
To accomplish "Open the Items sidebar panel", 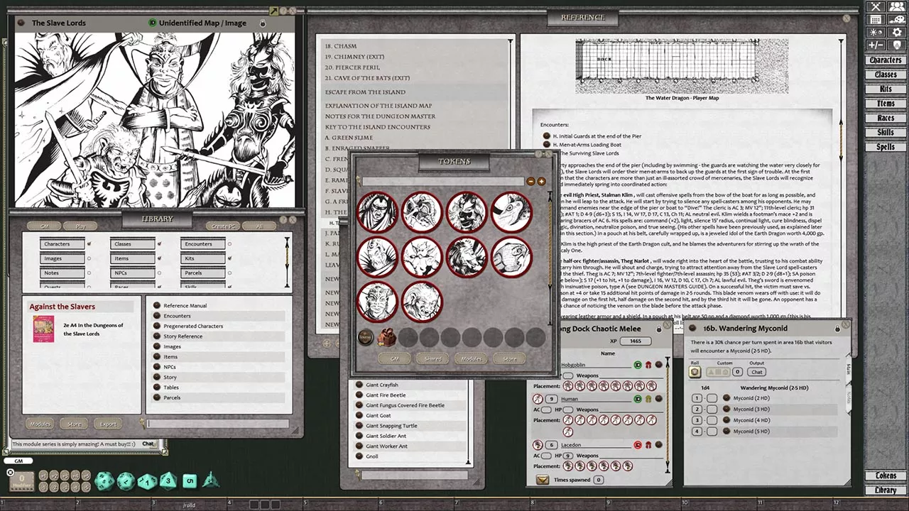I will [886, 104].
